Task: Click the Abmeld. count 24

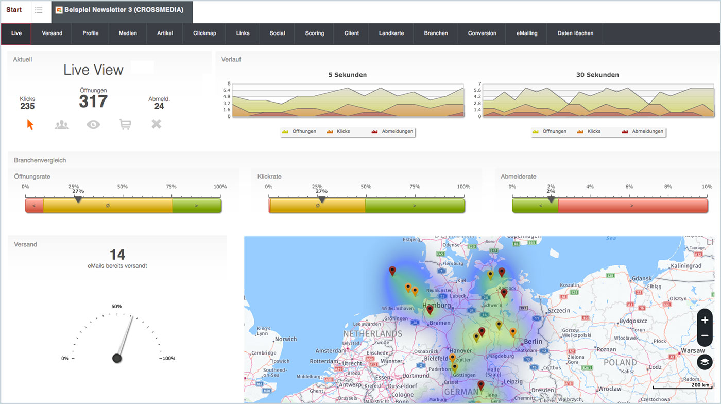Action: click(x=159, y=106)
